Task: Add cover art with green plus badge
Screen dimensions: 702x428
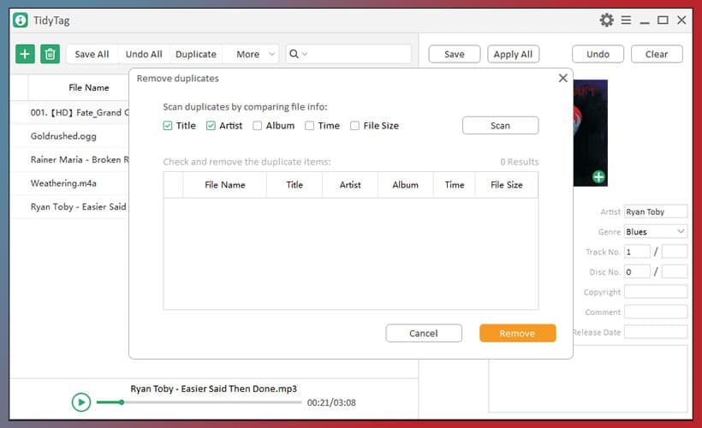Action: point(598,177)
